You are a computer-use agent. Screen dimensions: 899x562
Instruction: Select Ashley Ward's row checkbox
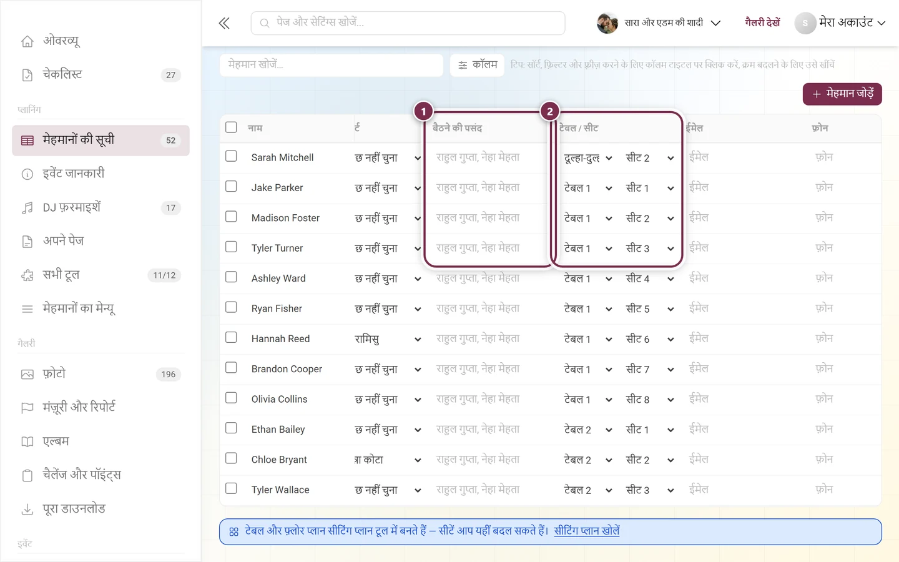[x=231, y=277]
